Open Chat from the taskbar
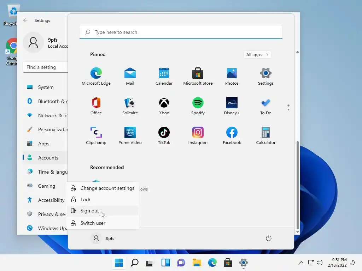This screenshot has height=271, width=362. tap(181, 263)
